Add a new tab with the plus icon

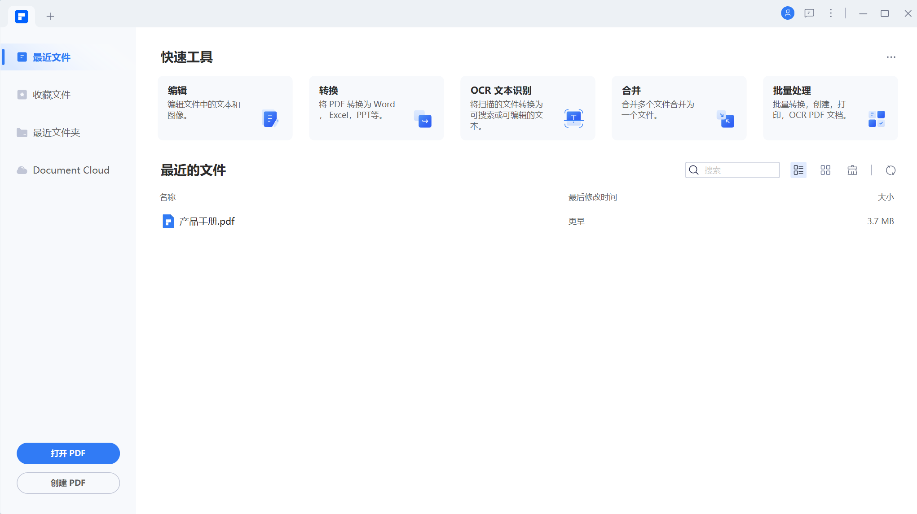point(50,17)
